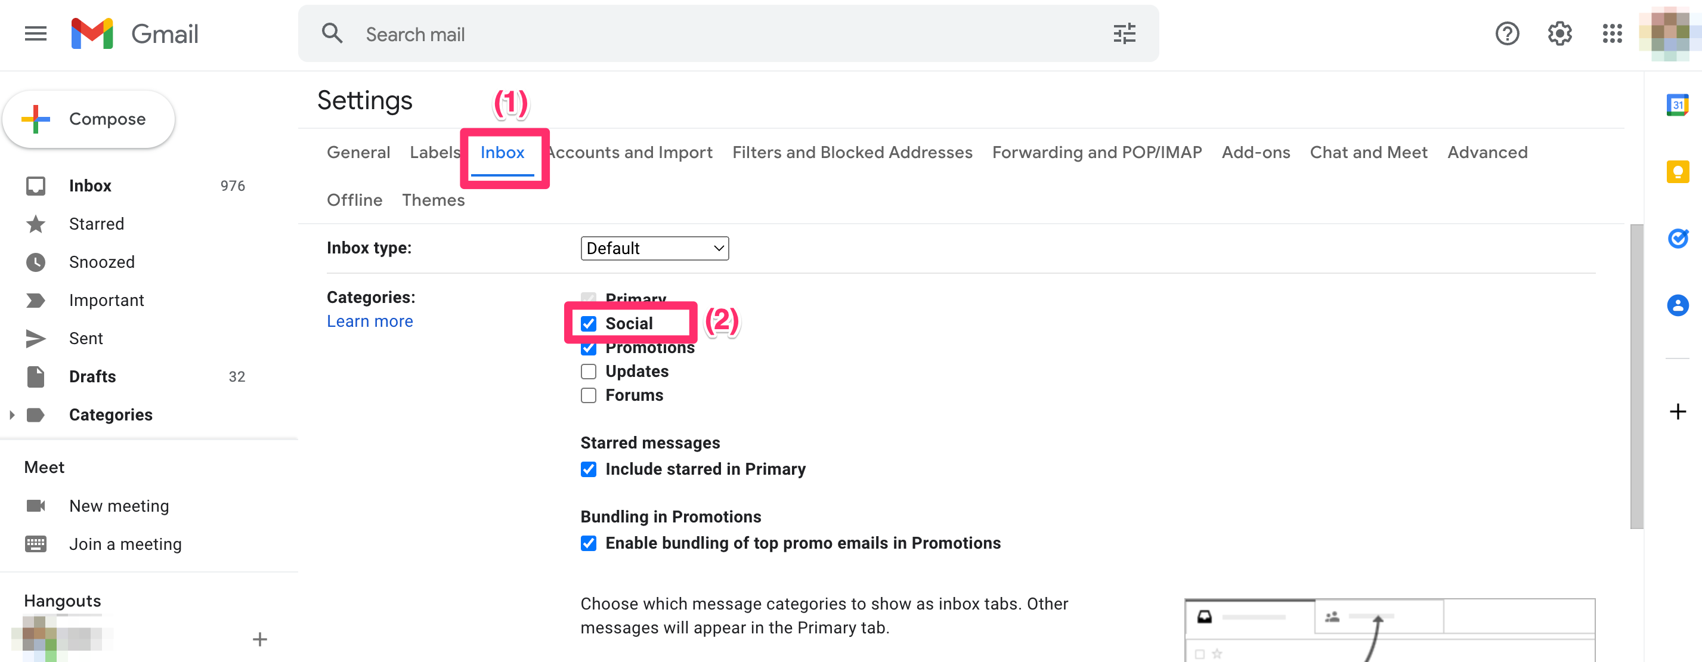
Task: Open the Settings gear icon
Action: tap(1559, 33)
